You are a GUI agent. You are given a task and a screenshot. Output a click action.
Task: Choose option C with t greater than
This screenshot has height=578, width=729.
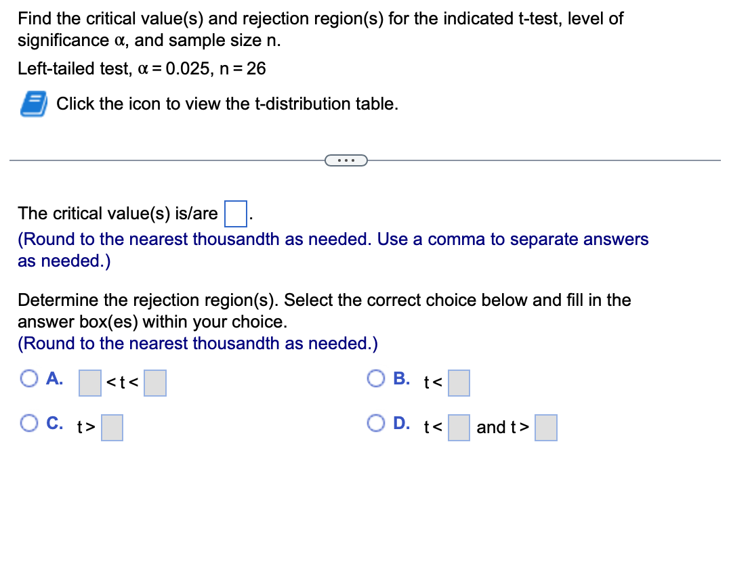point(28,423)
